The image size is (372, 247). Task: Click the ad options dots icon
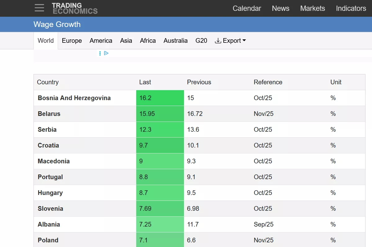[100, 53]
